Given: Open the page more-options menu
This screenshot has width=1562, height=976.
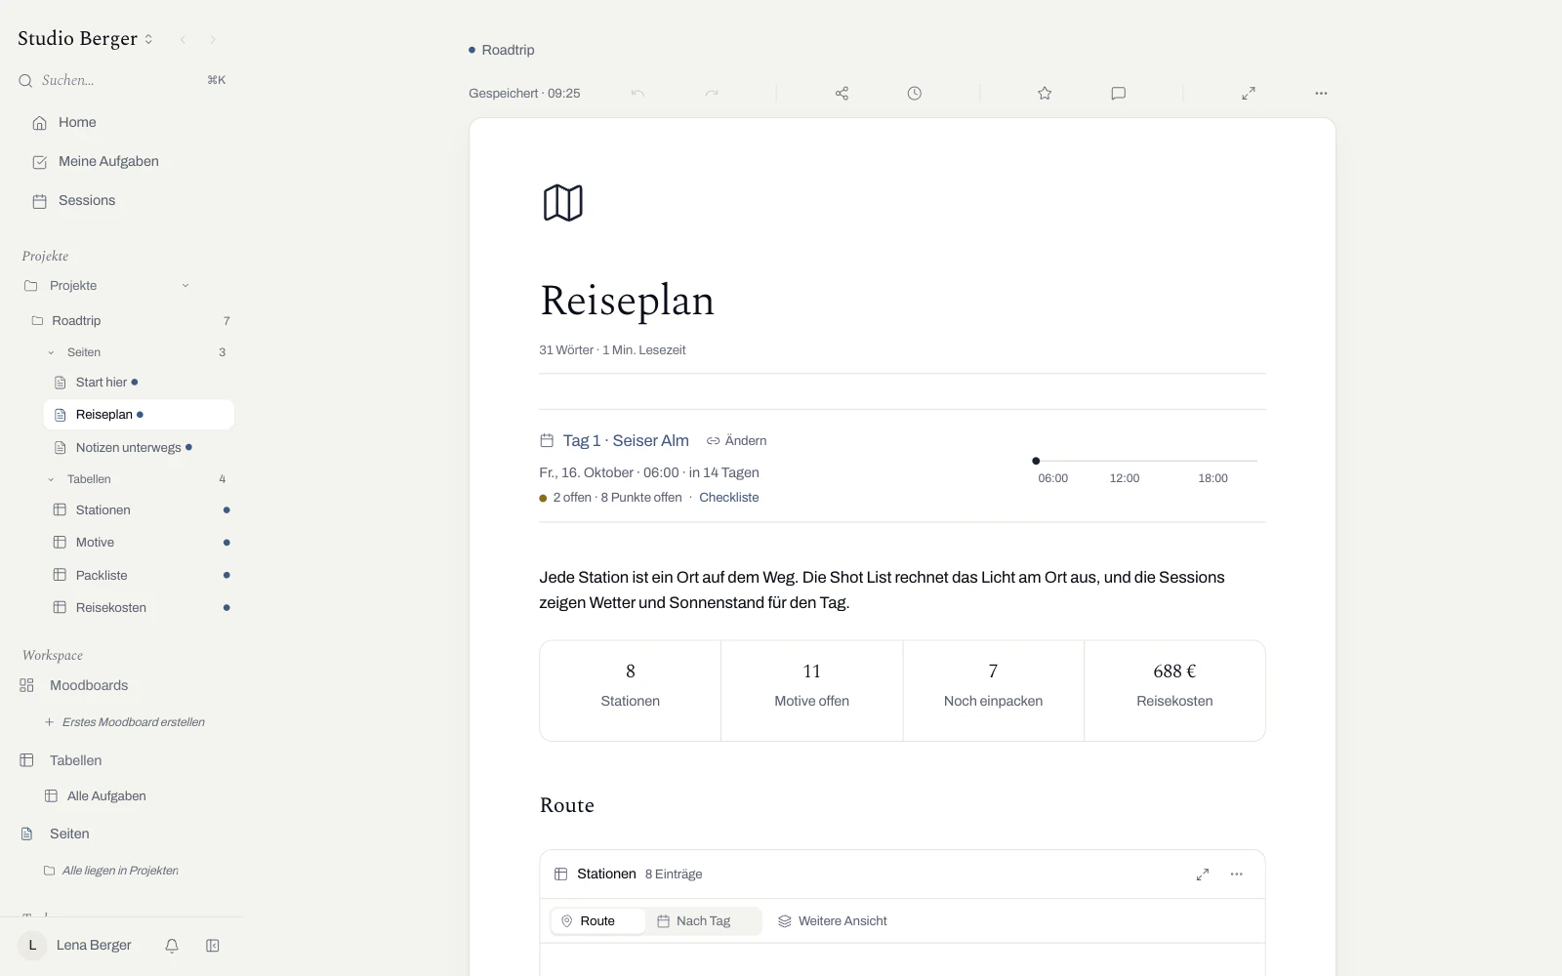Looking at the screenshot, I should [x=1321, y=94].
